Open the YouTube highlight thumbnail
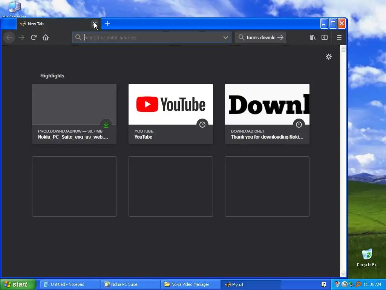This screenshot has width=386, height=290. tap(171, 104)
